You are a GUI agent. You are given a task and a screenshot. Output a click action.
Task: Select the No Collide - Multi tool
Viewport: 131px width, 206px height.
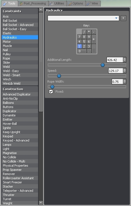20,161
